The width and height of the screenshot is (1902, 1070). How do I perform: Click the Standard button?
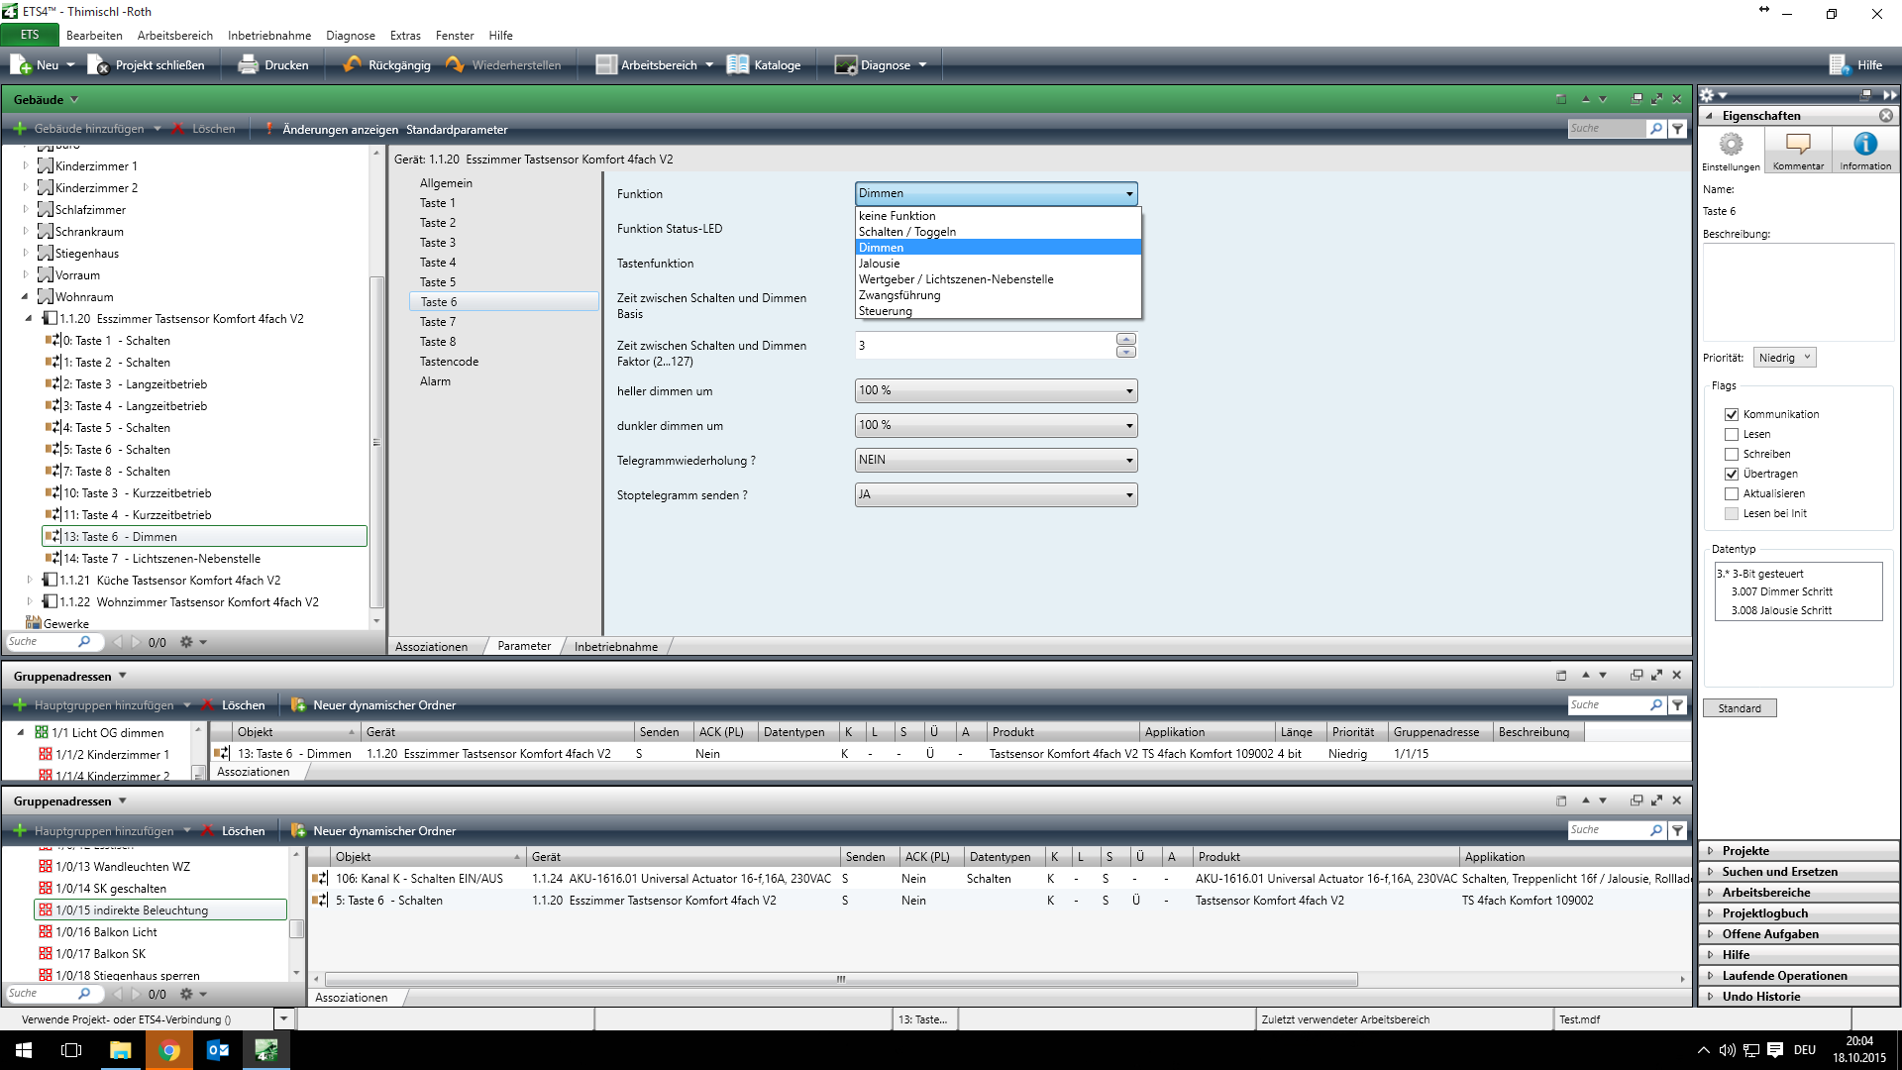pos(1739,708)
